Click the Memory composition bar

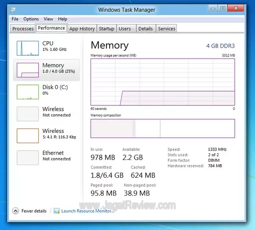coord(163,129)
